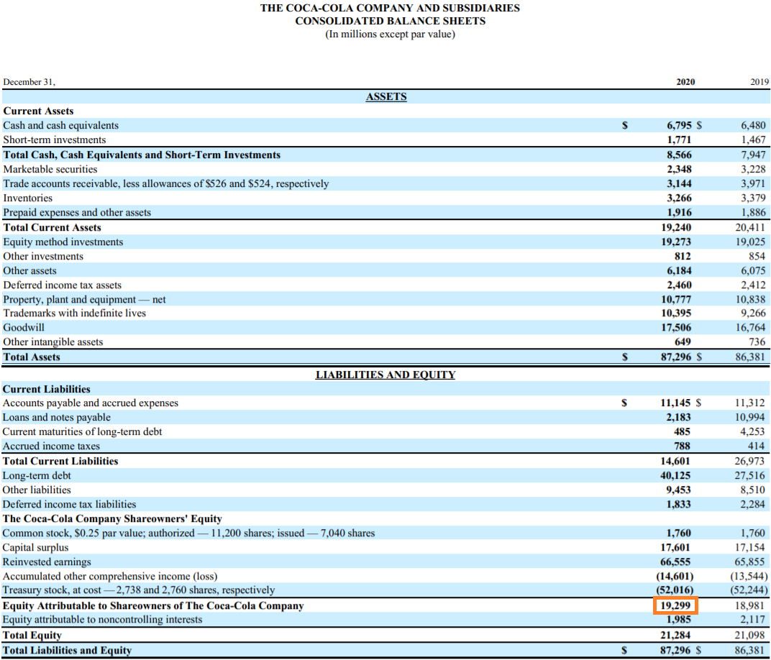
Task: Click 'Prepaid expenses and other assets' label
Action: pyautogui.click(x=77, y=212)
